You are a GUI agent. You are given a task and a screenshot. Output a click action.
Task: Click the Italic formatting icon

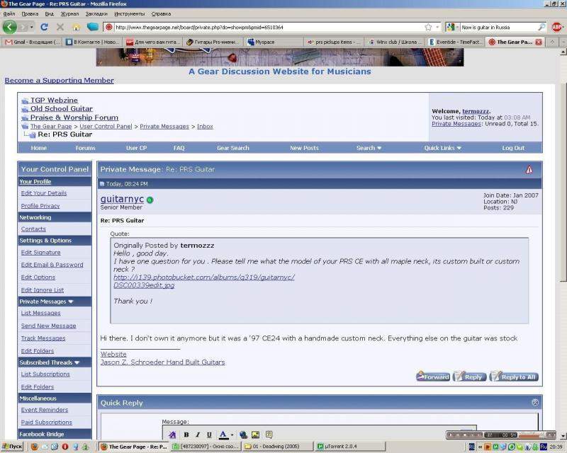[x=198, y=435]
